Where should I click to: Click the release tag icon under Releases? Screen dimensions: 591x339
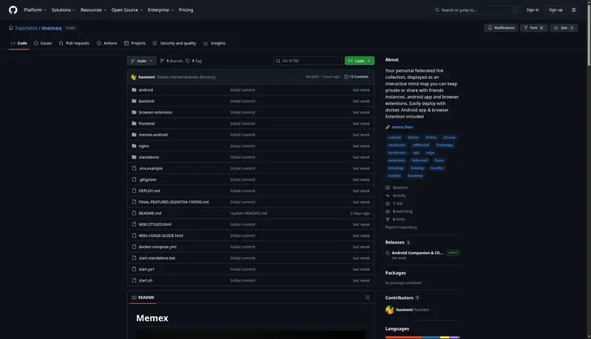click(x=387, y=253)
